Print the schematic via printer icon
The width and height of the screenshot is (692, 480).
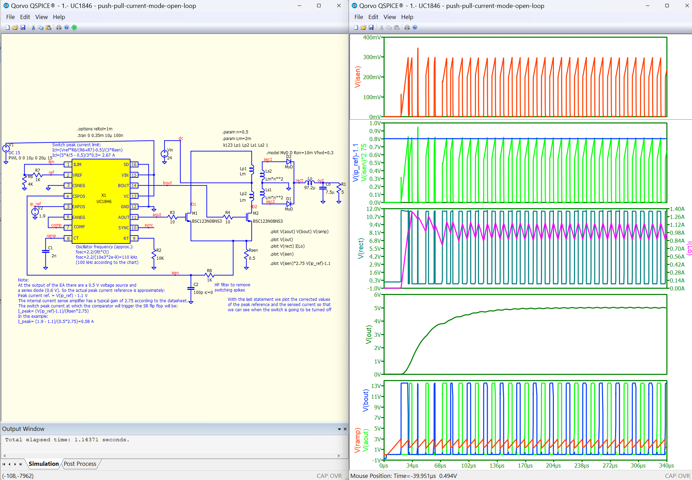tap(59, 28)
